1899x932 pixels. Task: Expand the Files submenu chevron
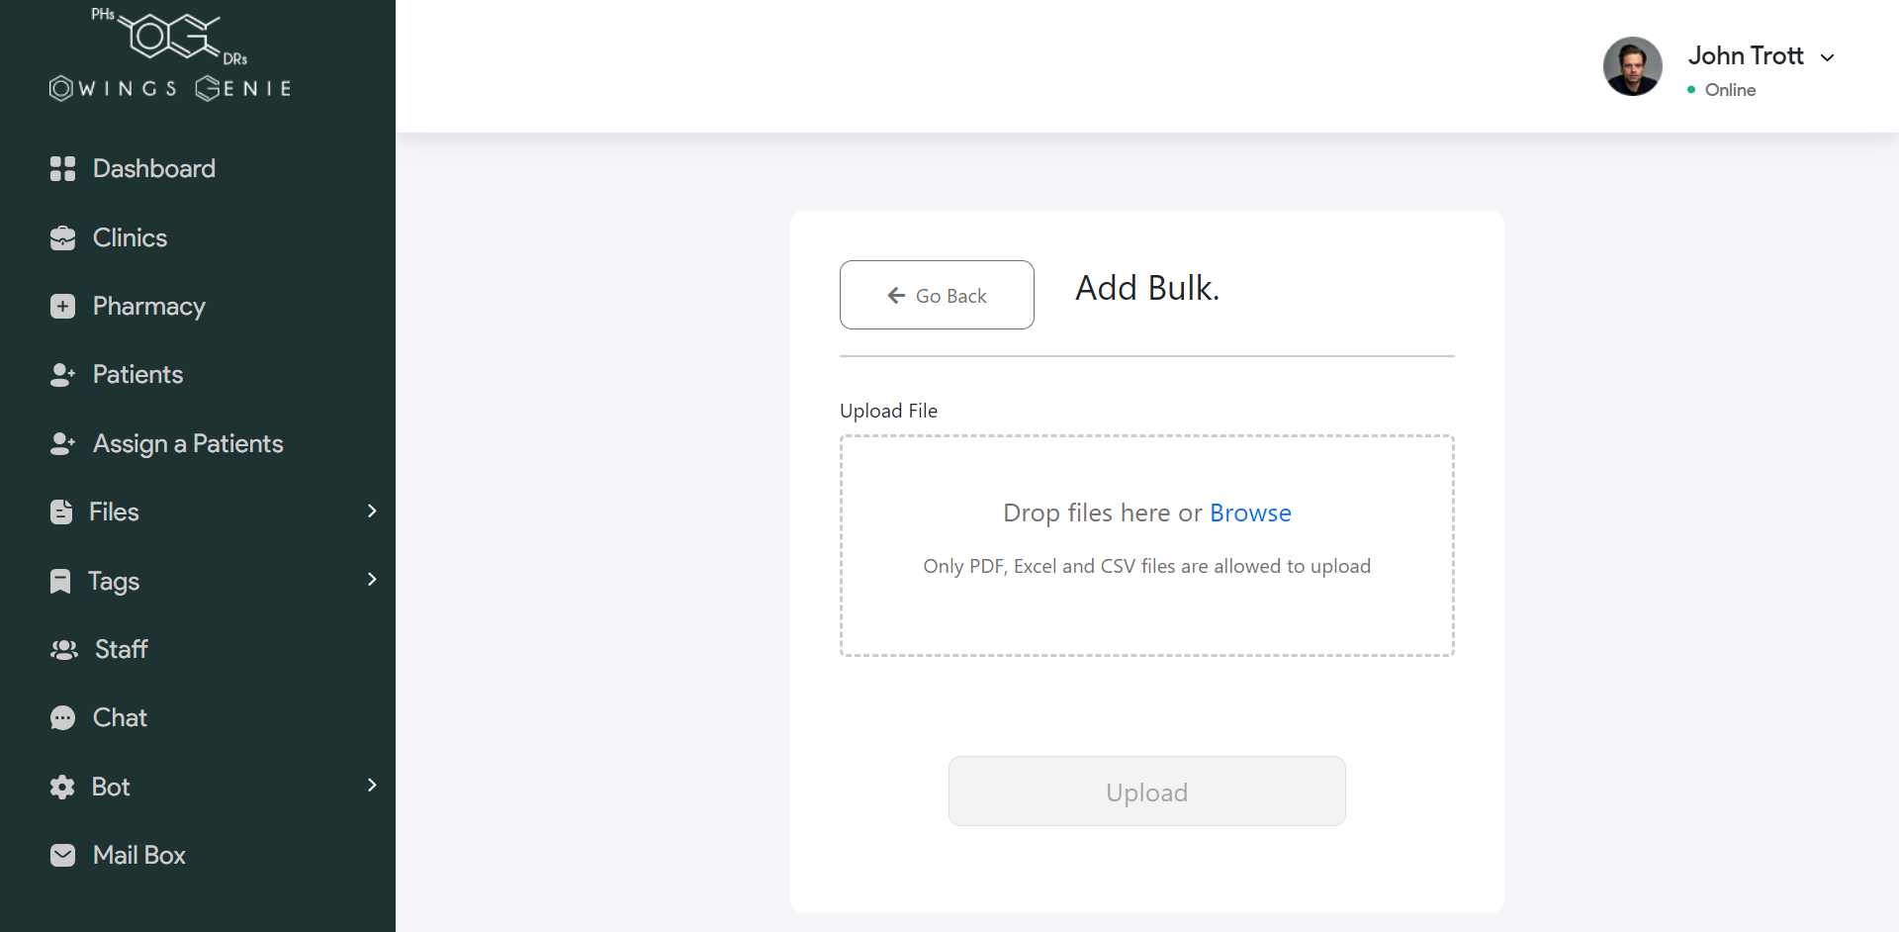click(x=372, y=512)
